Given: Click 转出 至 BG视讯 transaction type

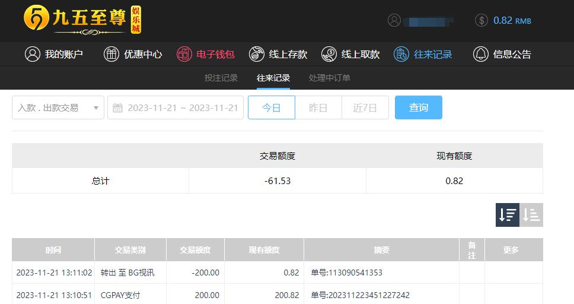Looking at the screenshot, I should tap(127, 273).
